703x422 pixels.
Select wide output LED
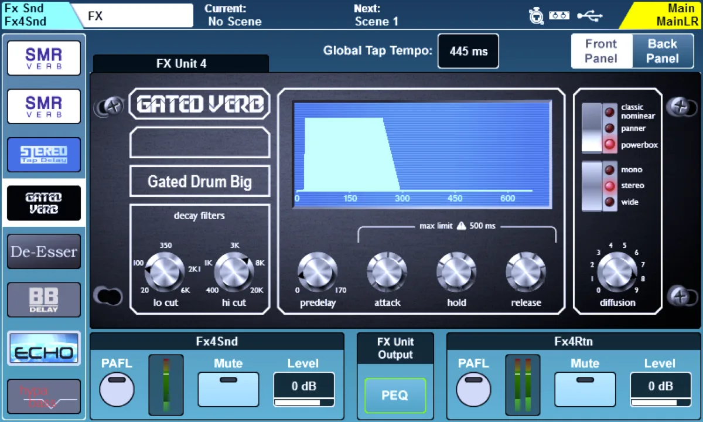(x=610, y=202)
